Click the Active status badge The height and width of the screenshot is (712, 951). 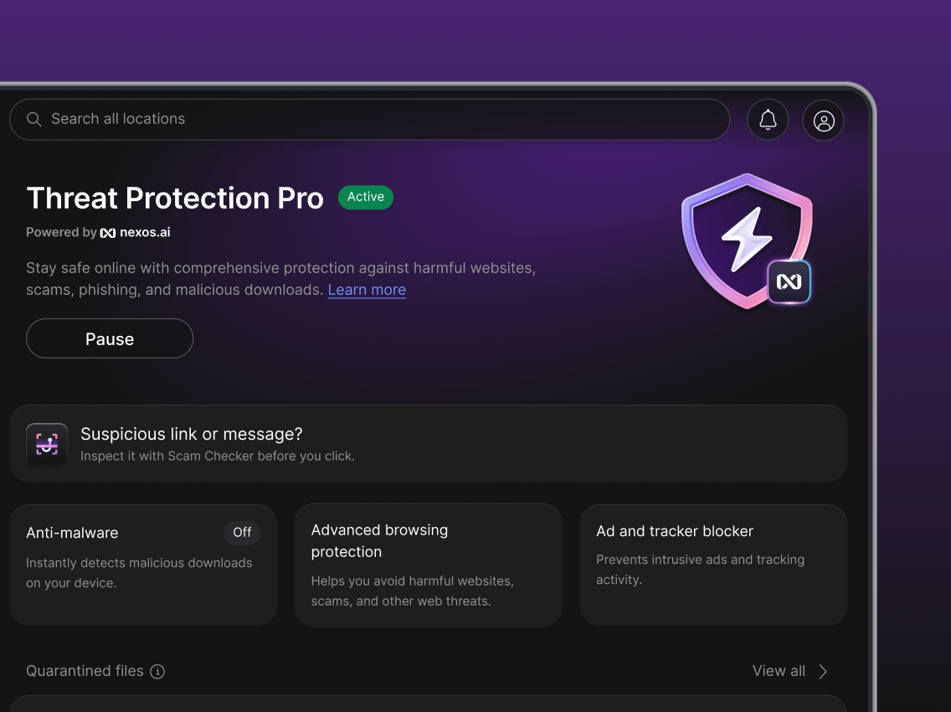click(366, 197)
